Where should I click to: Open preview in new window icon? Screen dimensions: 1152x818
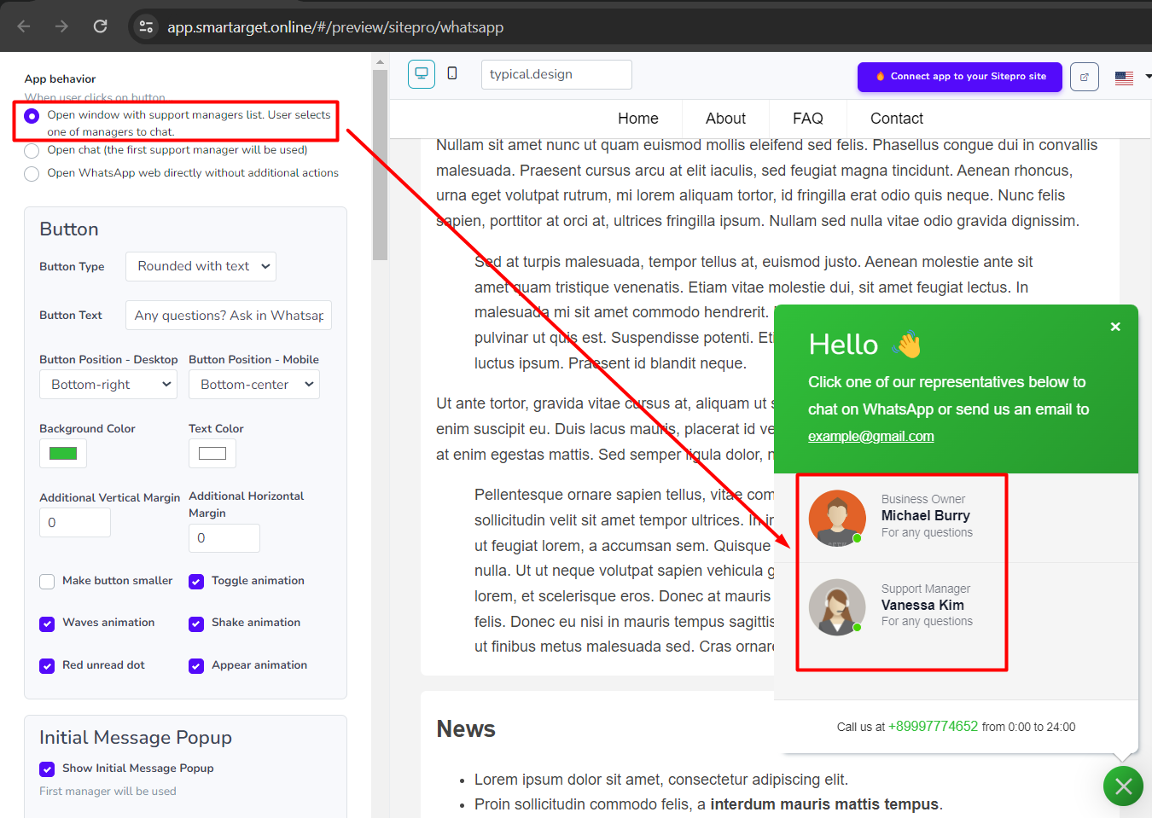tap(1084, 77)
